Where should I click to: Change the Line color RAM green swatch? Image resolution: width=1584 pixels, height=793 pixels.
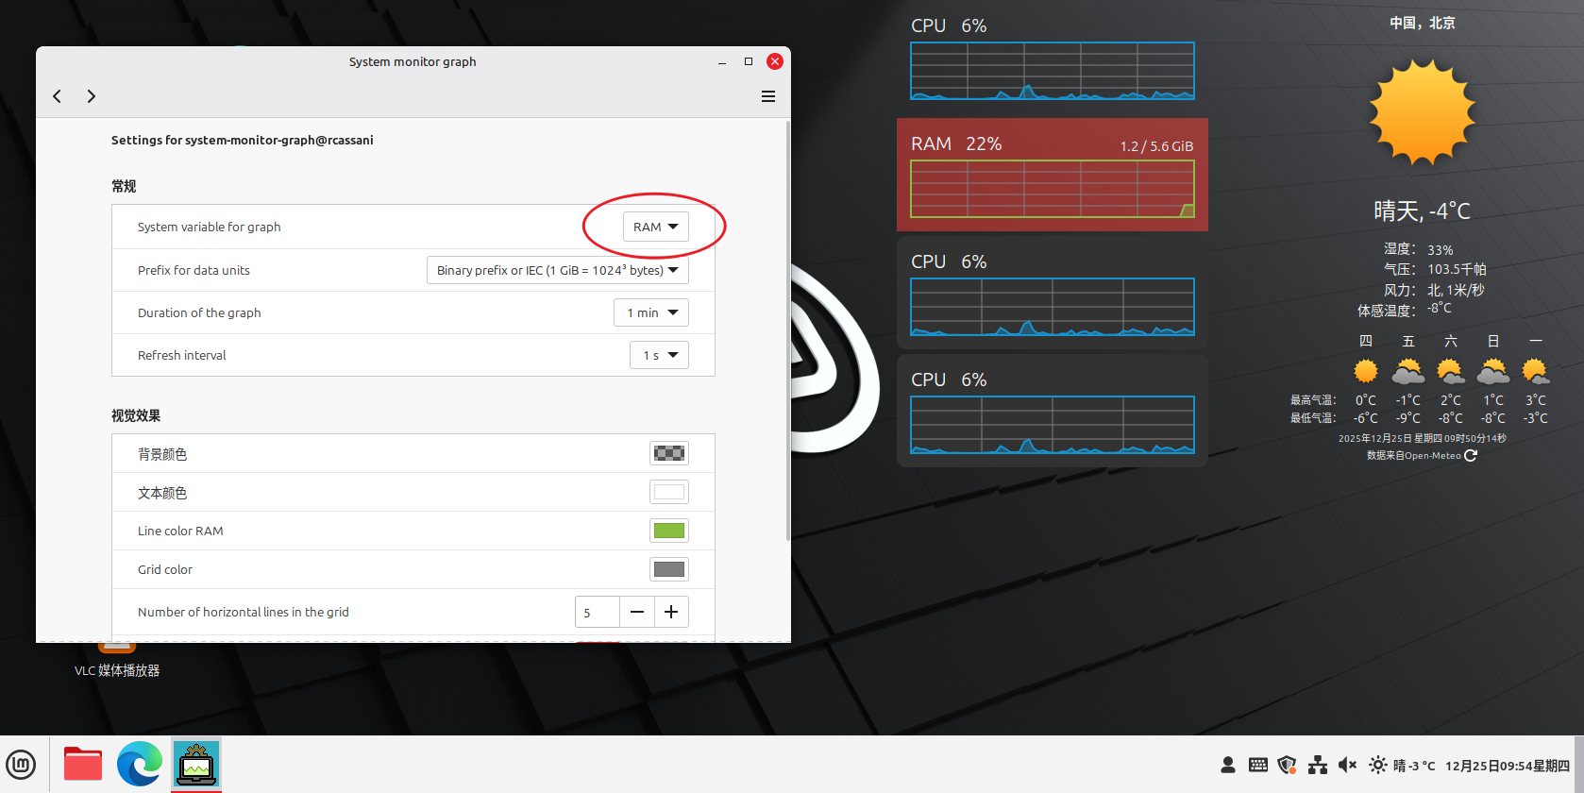point(669,531)
